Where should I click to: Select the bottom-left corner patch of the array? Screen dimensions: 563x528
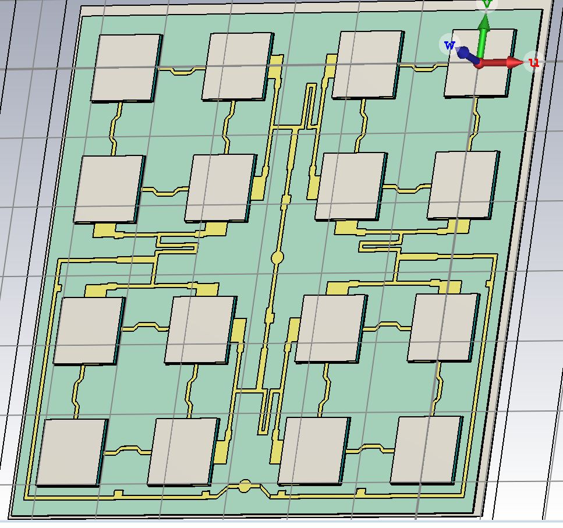coord(72,452)
